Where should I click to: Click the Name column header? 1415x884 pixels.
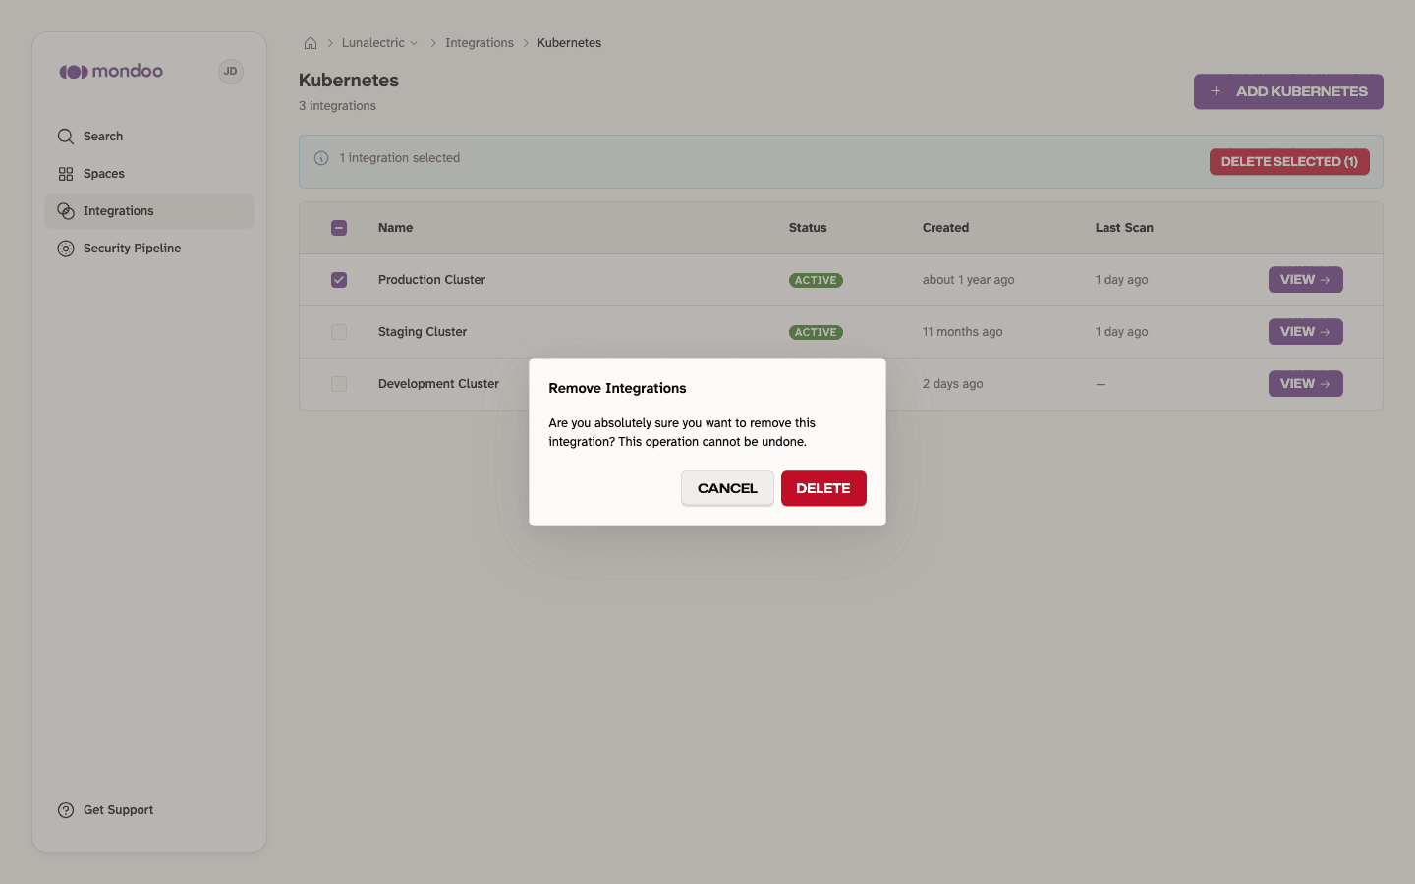[395, 228]
